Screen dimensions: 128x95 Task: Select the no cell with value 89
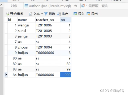tap(66, 64)
